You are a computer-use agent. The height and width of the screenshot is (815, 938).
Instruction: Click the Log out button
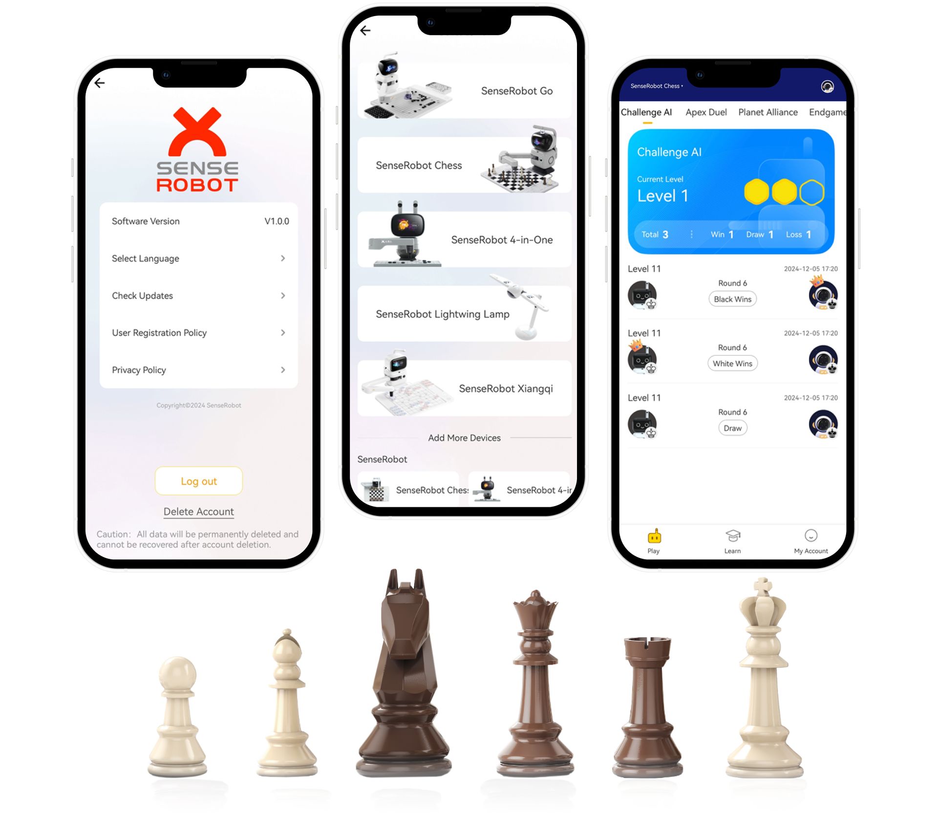tap(199, 481)
